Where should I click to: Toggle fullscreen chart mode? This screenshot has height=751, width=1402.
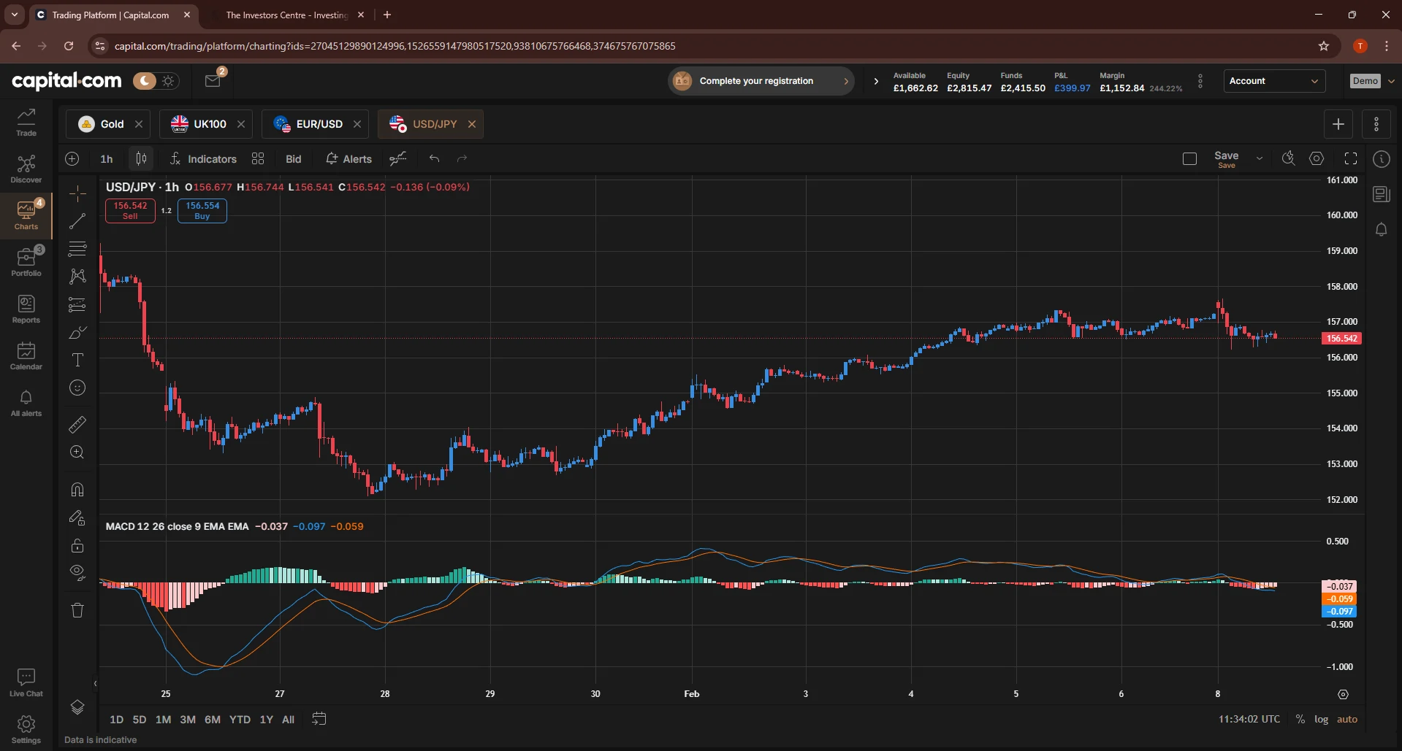pyautogui.click(x=1350, y=158)
